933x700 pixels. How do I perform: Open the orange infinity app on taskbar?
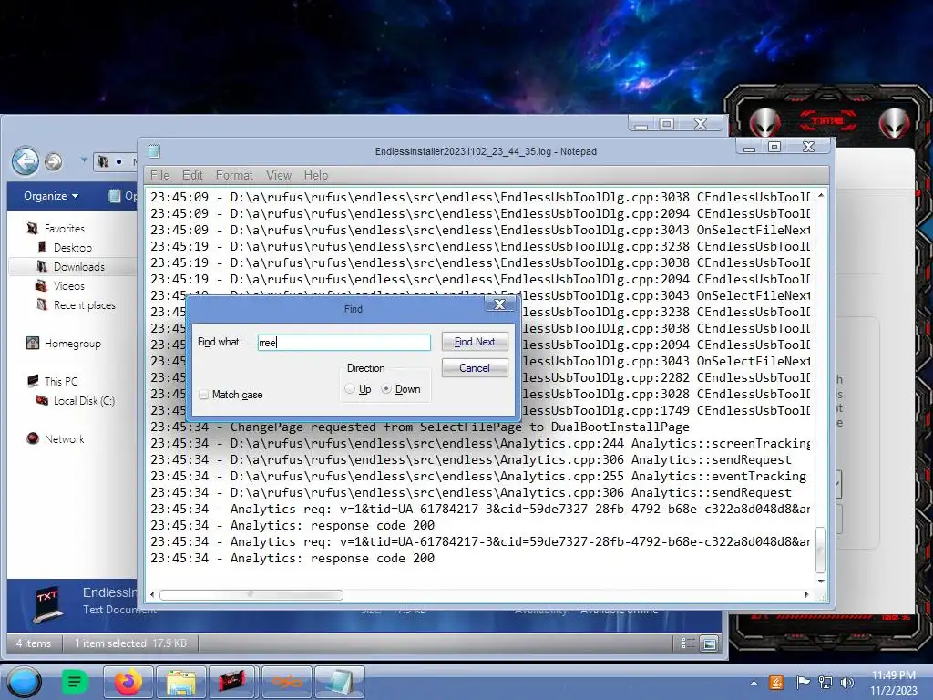pos(286,682)
